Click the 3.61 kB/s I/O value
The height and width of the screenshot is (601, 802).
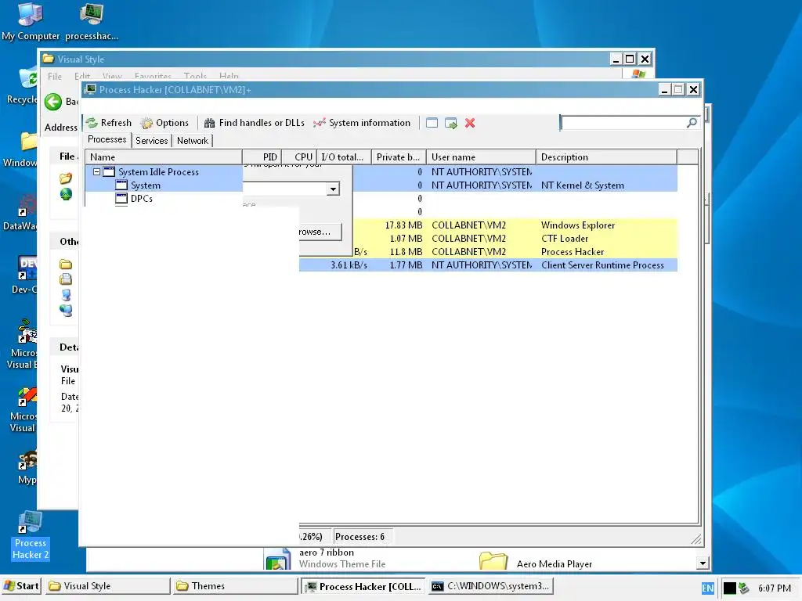[x=349, y=265]
